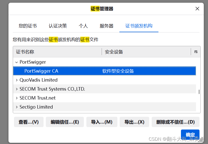Select the Sectigo Limited row text
Viewport: 208px width, 144px height.
[36, 107]
